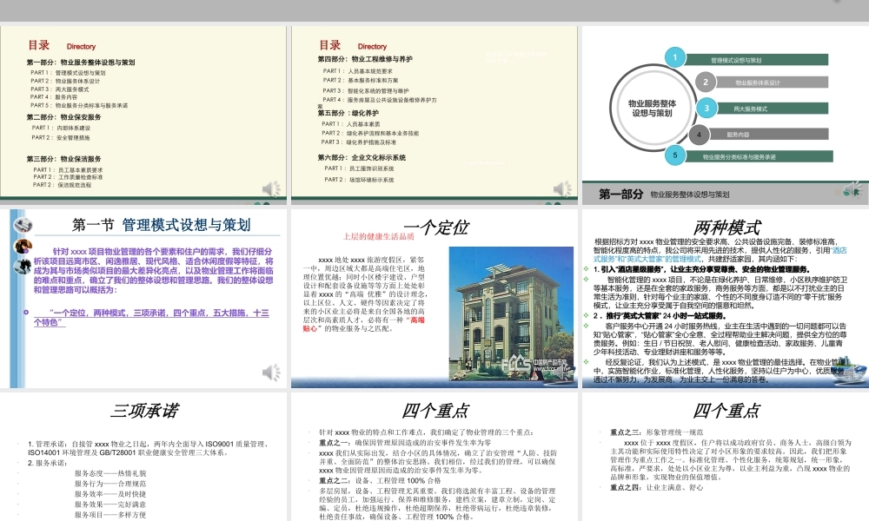Click the speaker icon on the first 目录 slide
This screenshot has height=521, width=869.
point(271,189)
